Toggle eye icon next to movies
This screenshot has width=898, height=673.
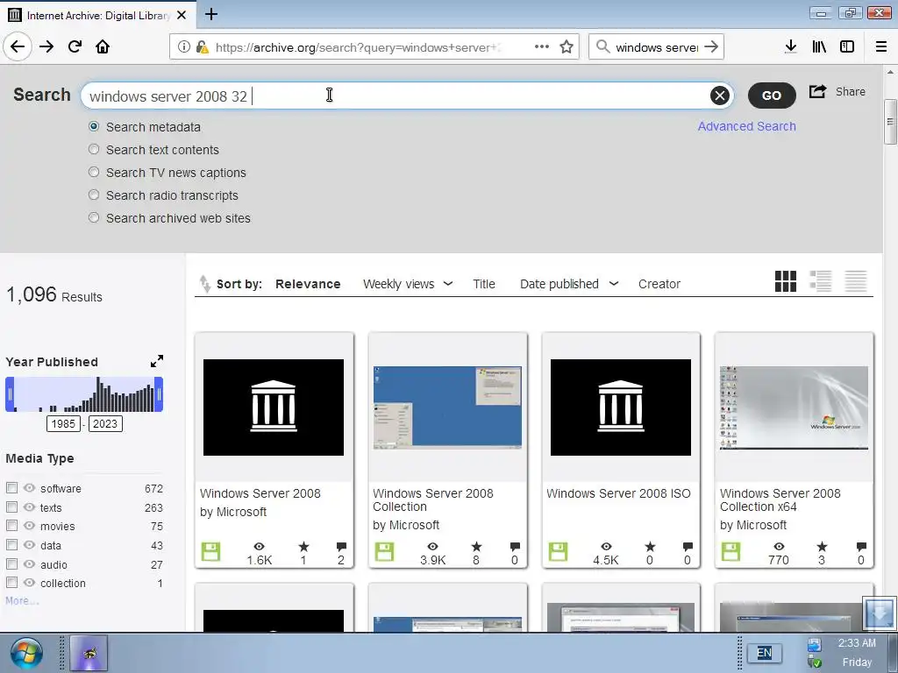(x=29, y=526)
